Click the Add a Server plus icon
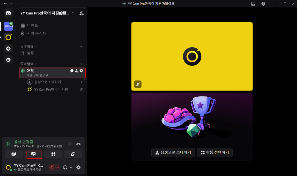This screenshot has width=297, height=176. point(8,49)
